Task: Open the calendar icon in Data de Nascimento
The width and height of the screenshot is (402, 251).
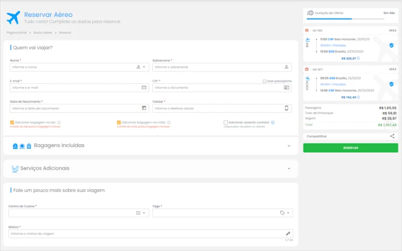Action: click(x=144, y=108)
